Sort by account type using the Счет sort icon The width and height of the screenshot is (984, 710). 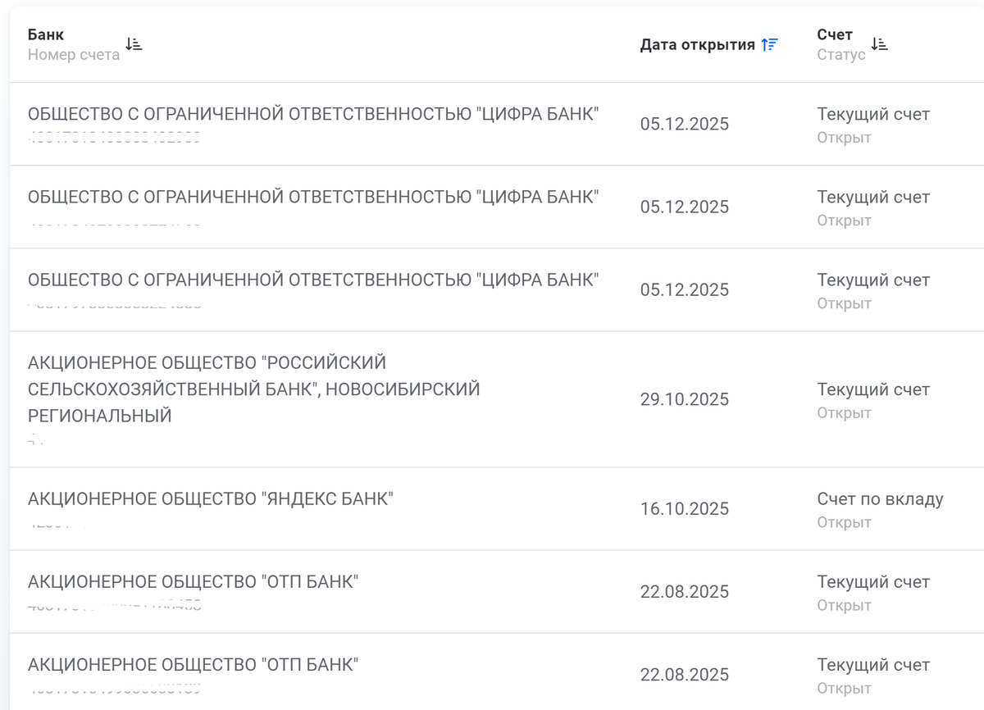pyautogui.click(x=879, y=44)
